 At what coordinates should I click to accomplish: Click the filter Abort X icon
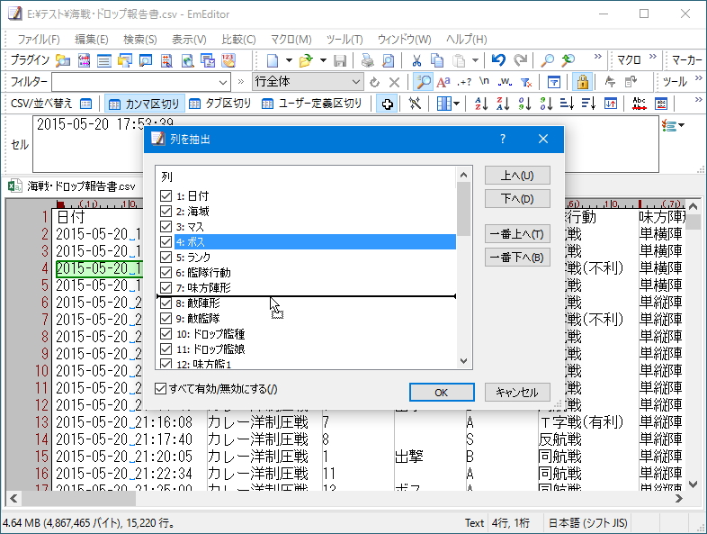(x=394, y=82)
